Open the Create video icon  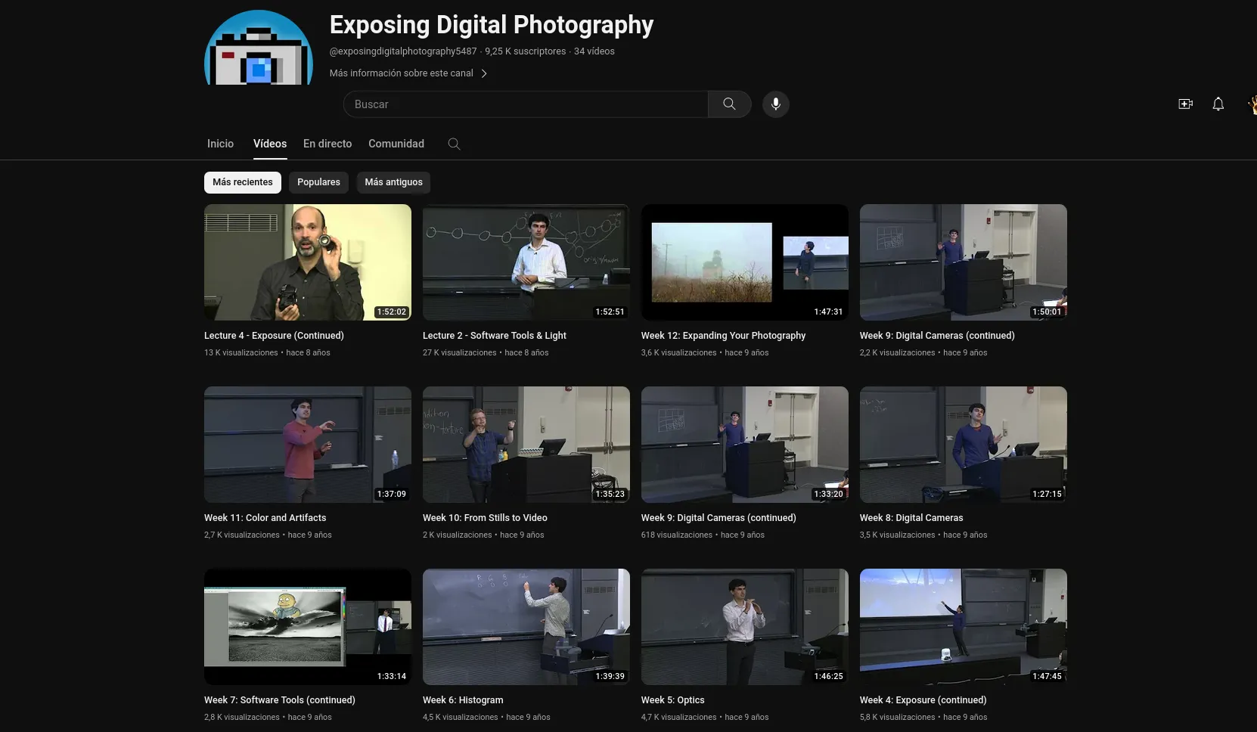point(1185,104)
